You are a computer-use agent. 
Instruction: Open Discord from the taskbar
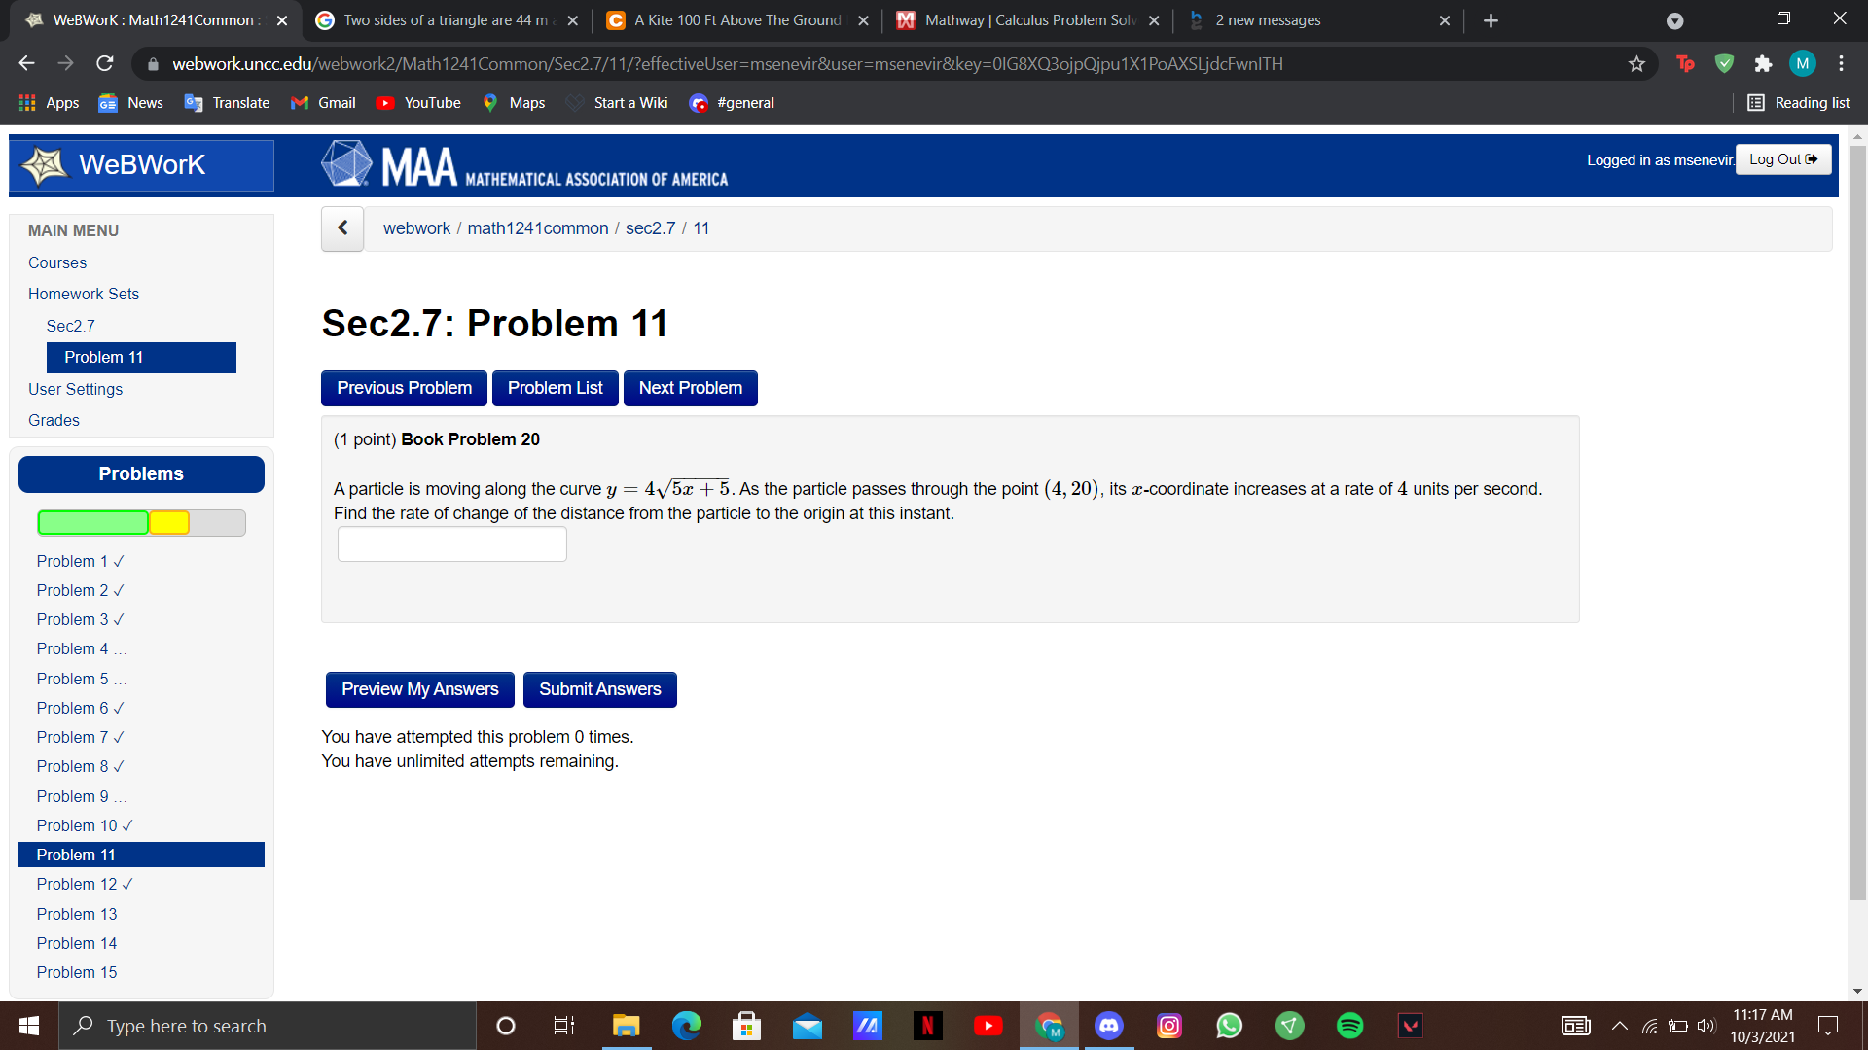[x=1108, y=1026]
